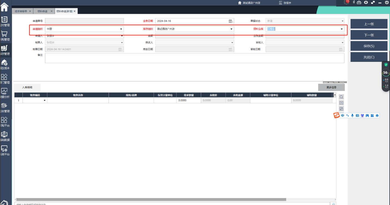
Task: Click the add row plus icon
Action: coord(341,103)
